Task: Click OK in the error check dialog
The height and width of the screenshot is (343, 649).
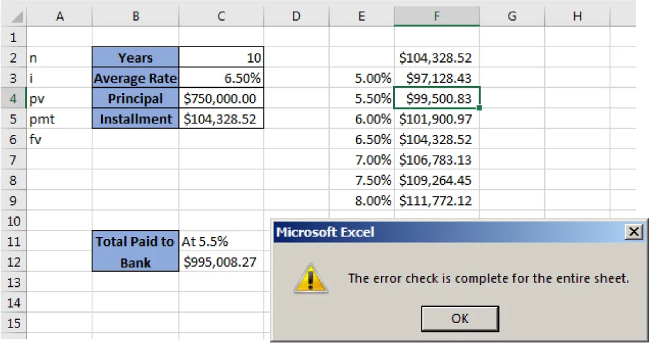Action: (x=458, y=318)
